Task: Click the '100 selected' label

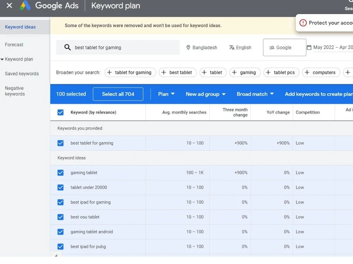Action: (x=71, y=94)
